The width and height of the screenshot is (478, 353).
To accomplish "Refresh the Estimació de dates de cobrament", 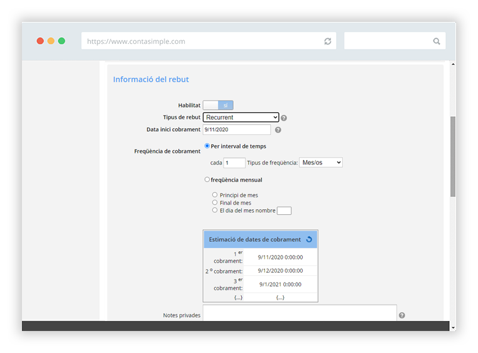I will click(309, 239).
